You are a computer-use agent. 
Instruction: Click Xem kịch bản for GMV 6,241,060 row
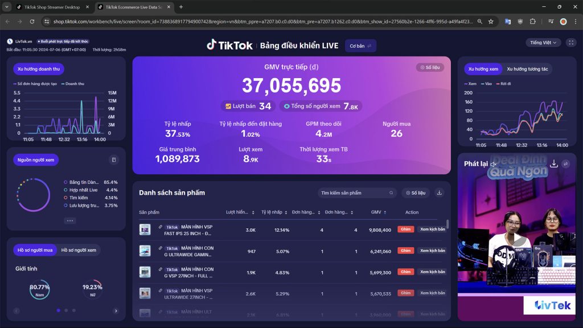pyautogui.click(x=433, y=251)
